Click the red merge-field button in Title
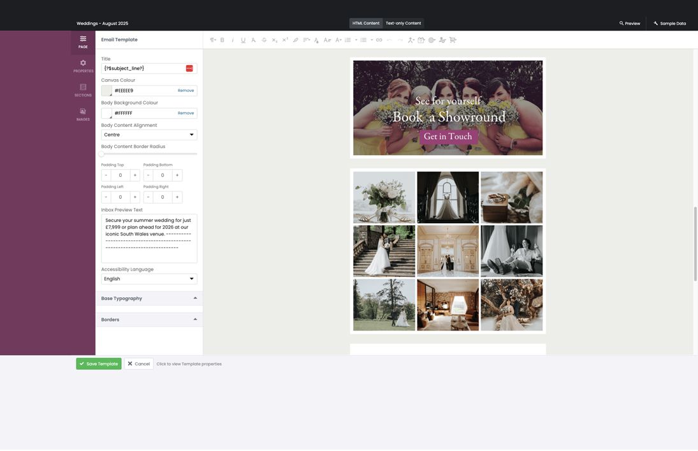This screenshot has height=451, width=698. pyautogui.click(x=189, y=68)
